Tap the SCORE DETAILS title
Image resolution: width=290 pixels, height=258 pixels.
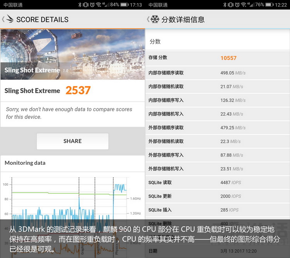click(x=42, y=19)
